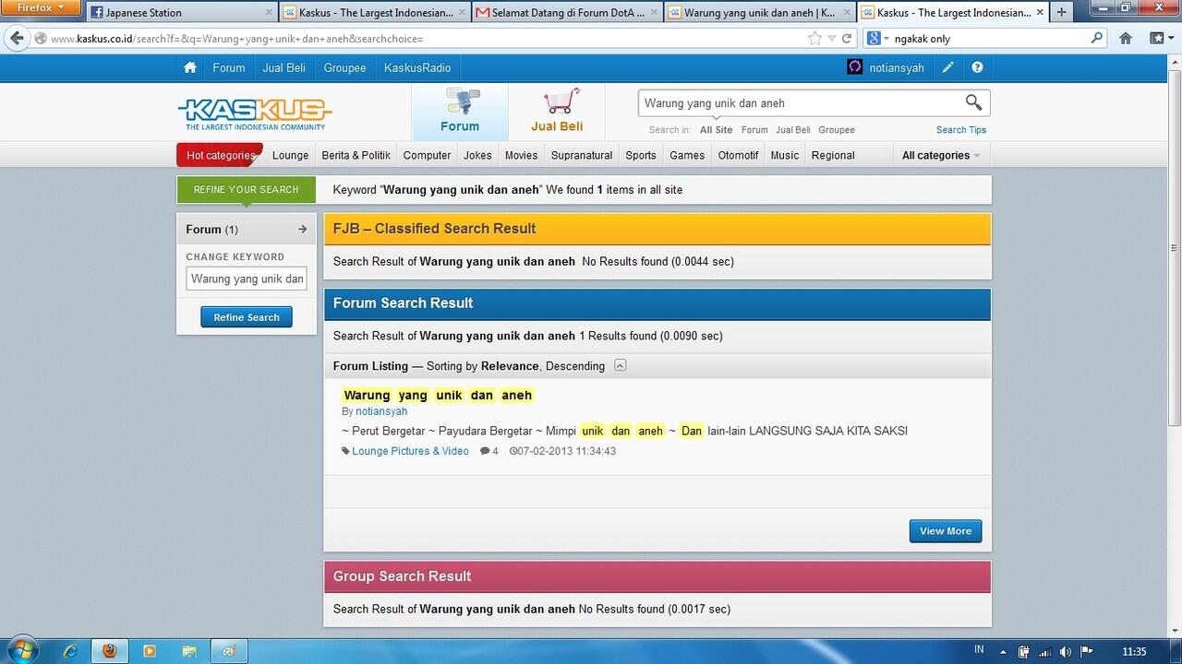Image resolution: width=1182 pixels, height=664 pixels.
Task: Click the network signal icon in system tray
Action: 1045,651
